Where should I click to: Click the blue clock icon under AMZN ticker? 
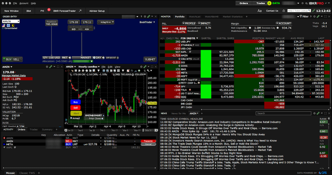8,25
